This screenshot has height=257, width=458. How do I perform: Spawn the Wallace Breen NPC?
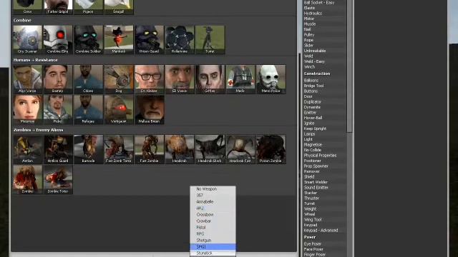click(x=149, y=109)
